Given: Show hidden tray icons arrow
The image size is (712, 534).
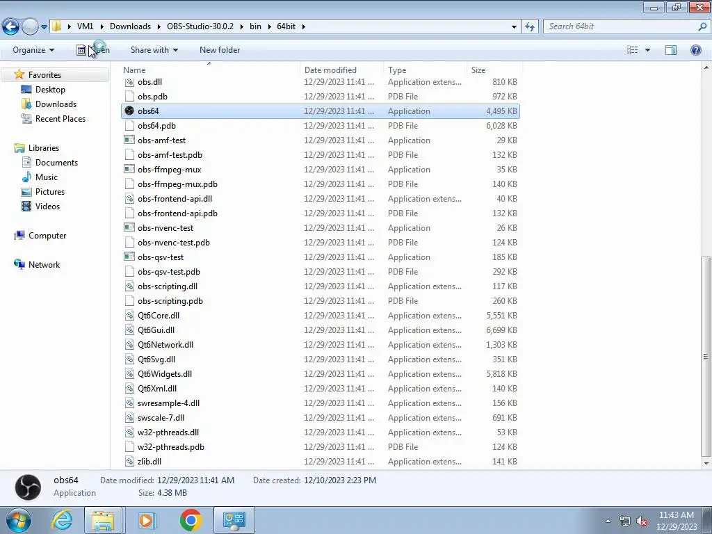Looking at the screenshot, I should (x=608, y=521).
